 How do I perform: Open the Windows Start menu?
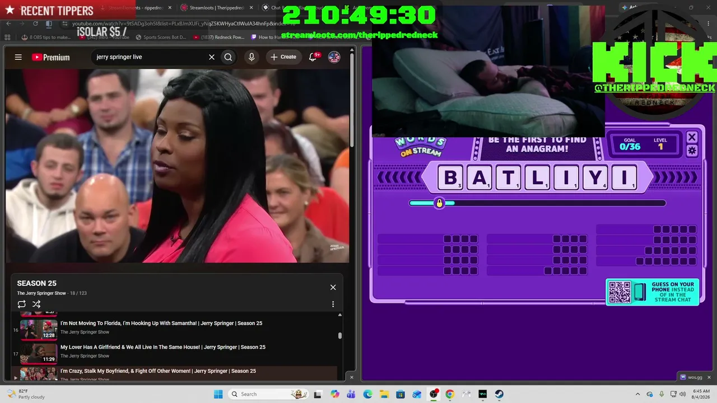point(218,394)
